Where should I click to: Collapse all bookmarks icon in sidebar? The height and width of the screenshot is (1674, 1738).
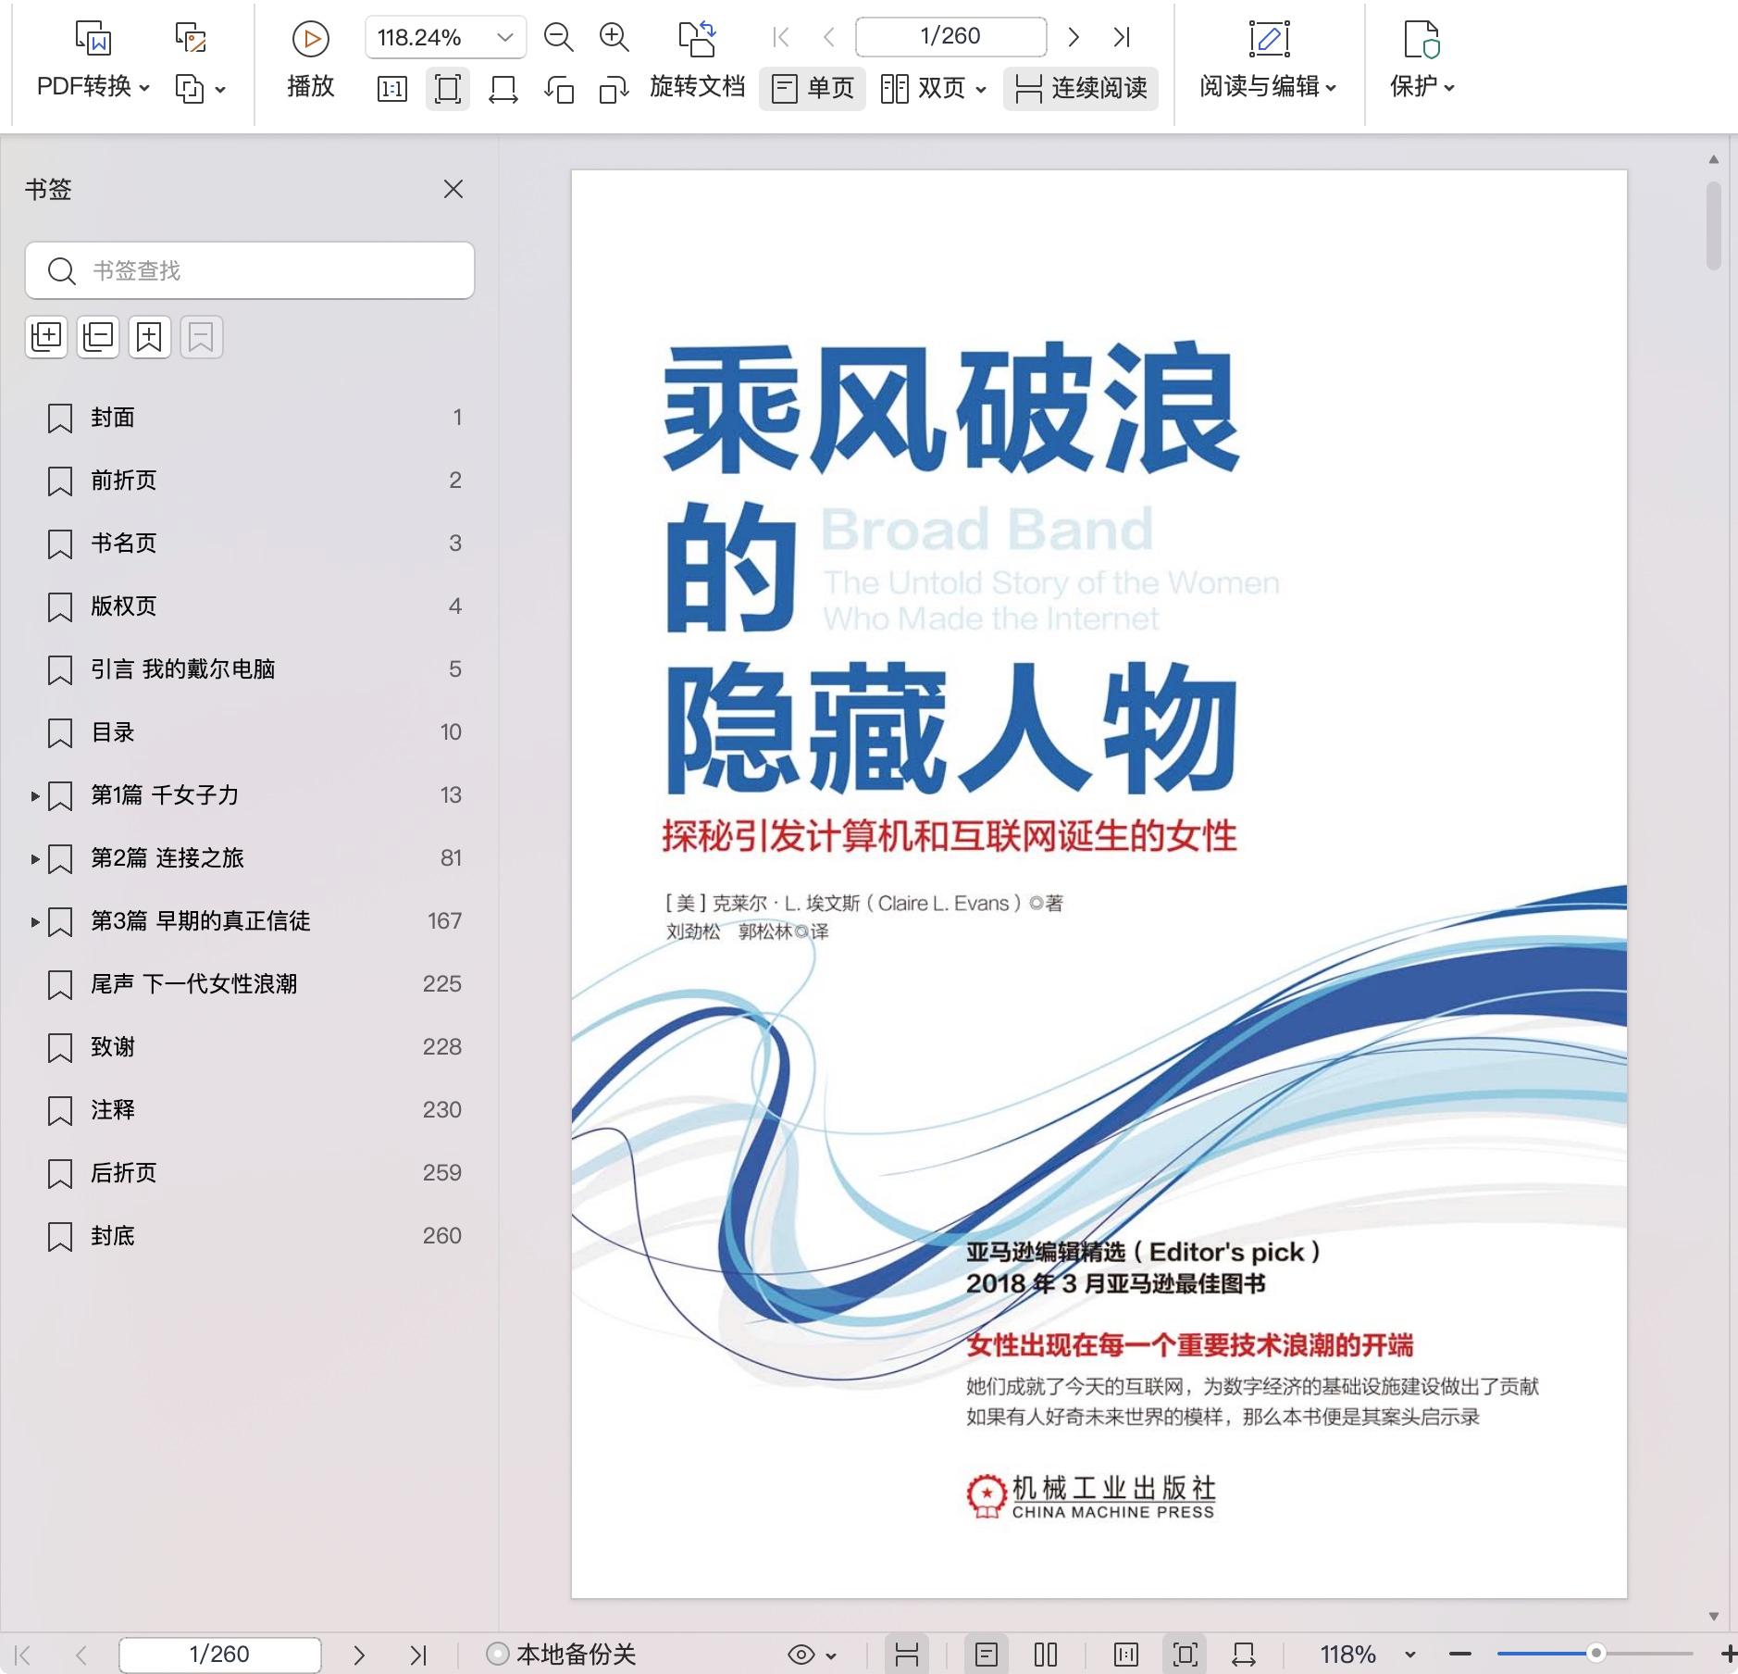click(x=98, y=337)
